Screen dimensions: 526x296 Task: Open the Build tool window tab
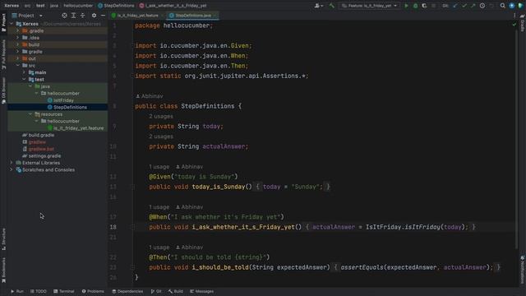(176, 291)
